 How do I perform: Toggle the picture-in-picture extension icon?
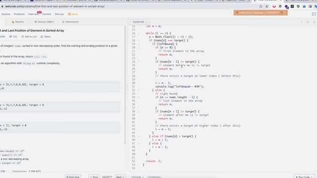click(x=310, y=6)
